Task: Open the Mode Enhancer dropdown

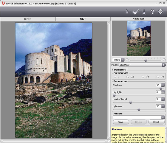Action: point(142,65)
